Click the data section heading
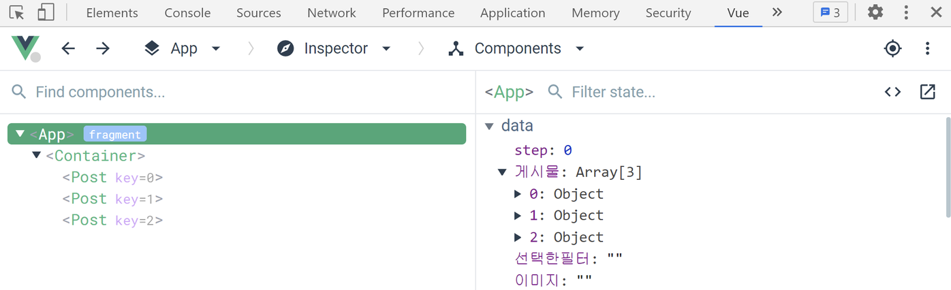The width and height of the screenshot is (951, 290). (517, 126)
